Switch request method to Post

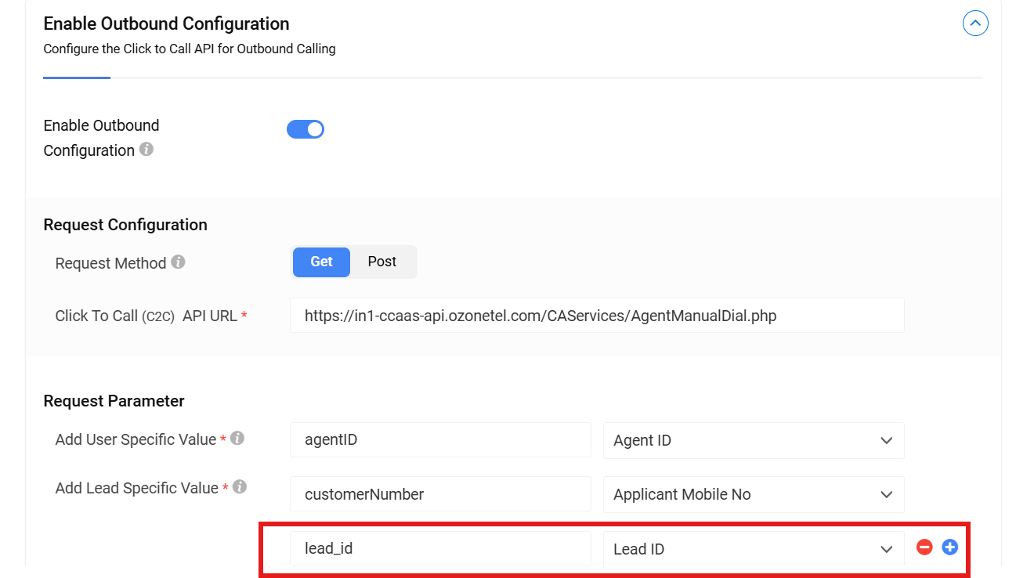382,262
